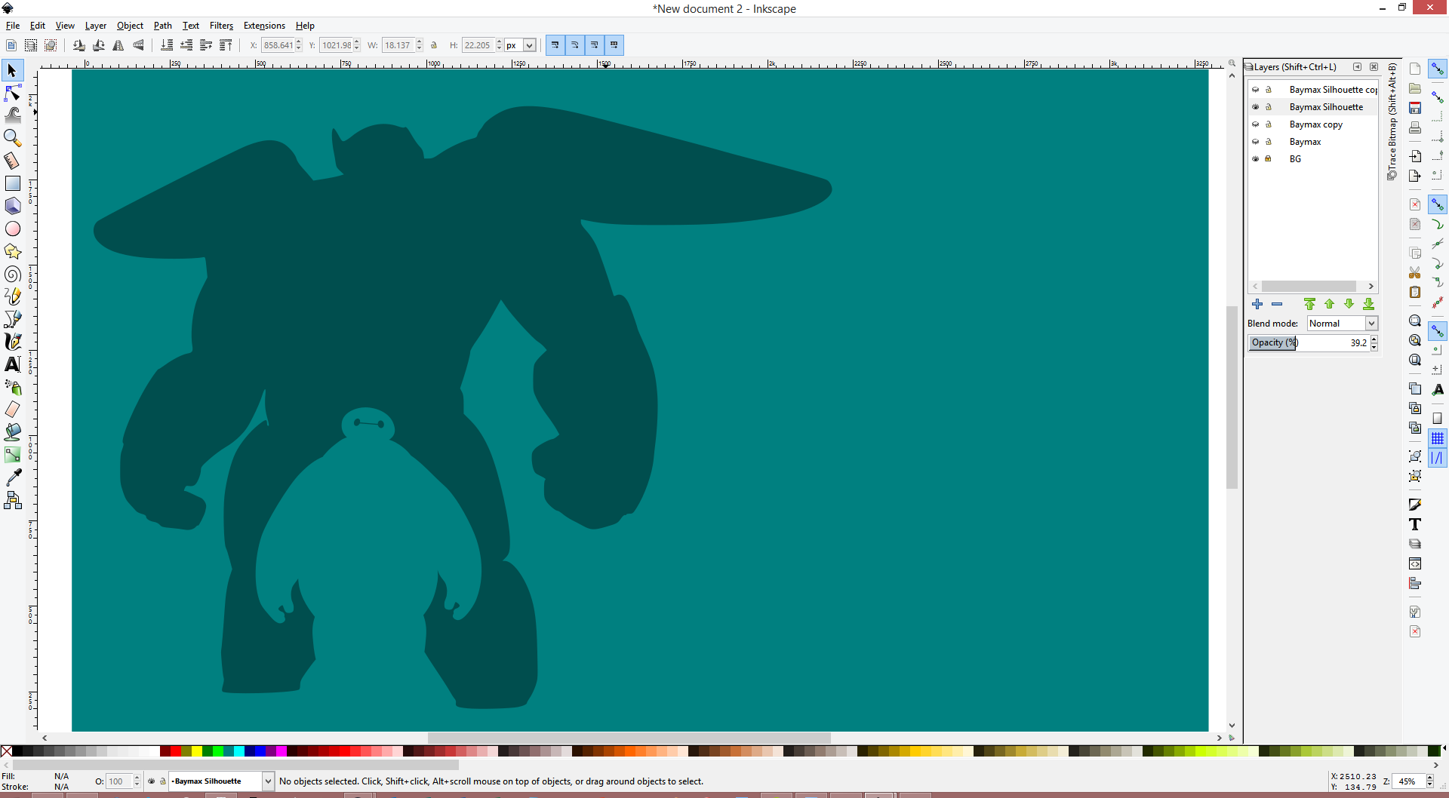Choose the Gradient tool
Viewport: 1449px width, 798px height.
click(x=13, y=455)
